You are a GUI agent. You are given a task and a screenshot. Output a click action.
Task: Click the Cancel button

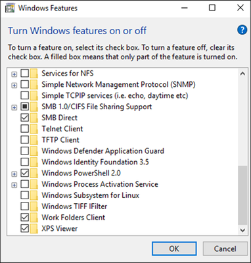[x=225, y=249]
